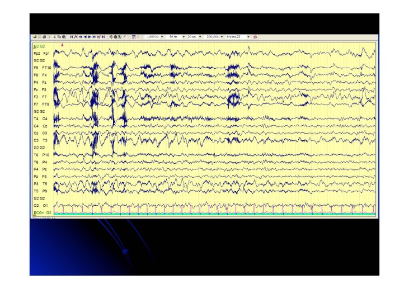409x289 pixels.
Task: Click the T4 C4 channel label
Action: [41, 119]
